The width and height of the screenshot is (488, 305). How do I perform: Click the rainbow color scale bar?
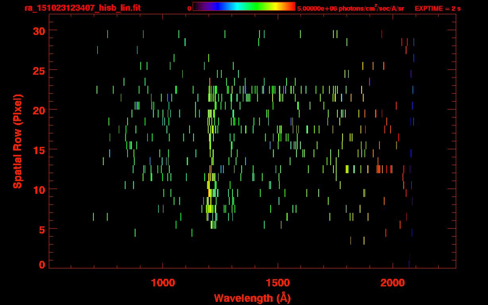[x=244, y=6]
